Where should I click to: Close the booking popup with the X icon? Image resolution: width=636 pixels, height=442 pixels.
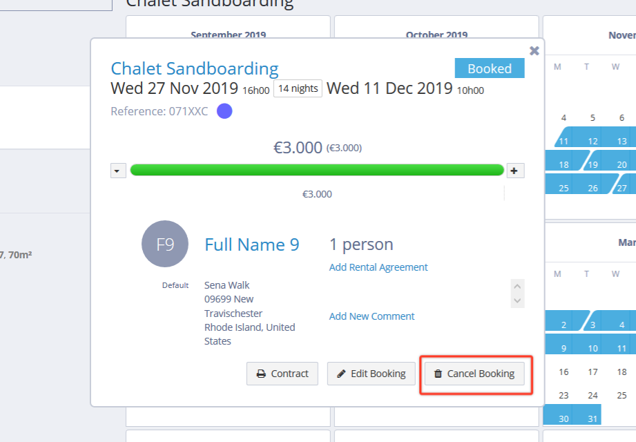pos(534,50)
